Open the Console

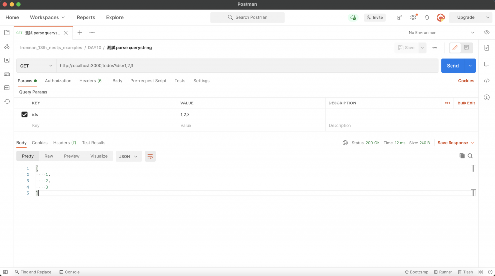tap(70, 272)
